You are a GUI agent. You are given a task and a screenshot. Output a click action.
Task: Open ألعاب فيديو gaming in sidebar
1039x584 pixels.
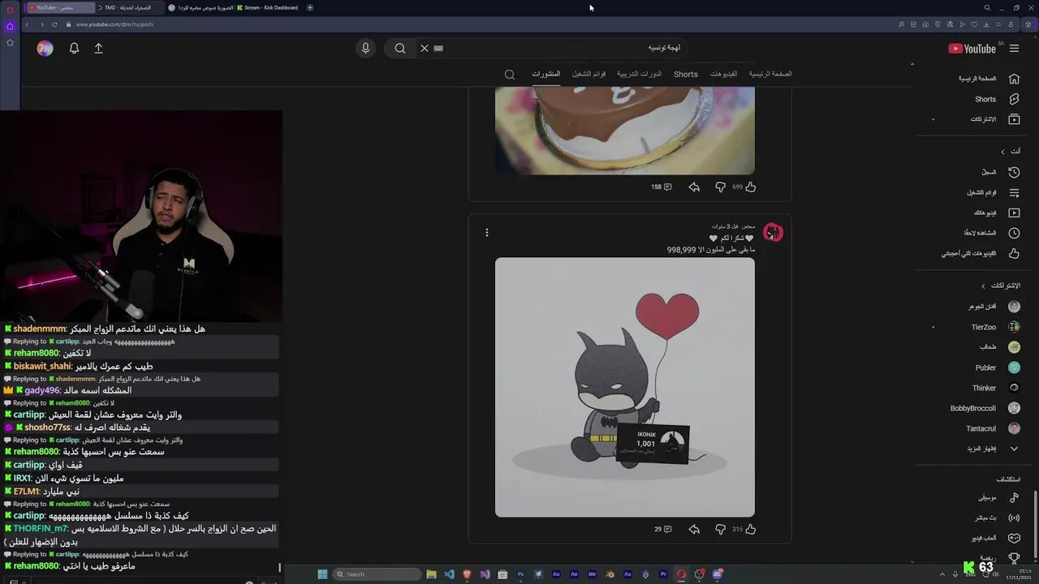coord(996,538)
